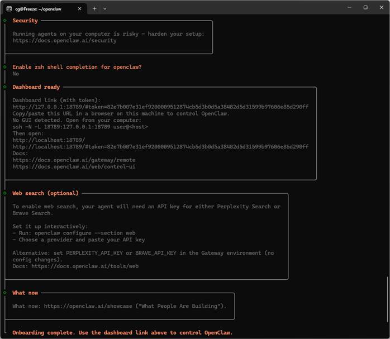Click the diamond marker beside Dashboard ready
The height and width of the screenshot is (339, 390).
point(5,87)
